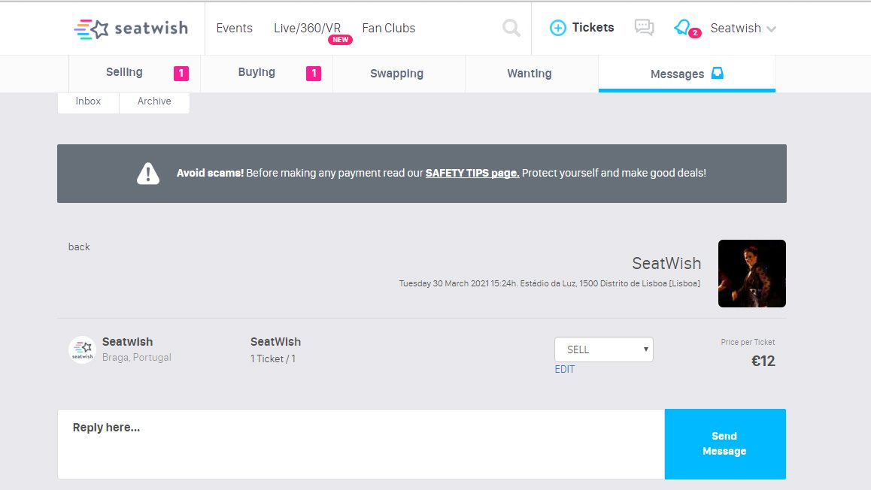Click the Selling tab's pink count badge

coord(181,73)
